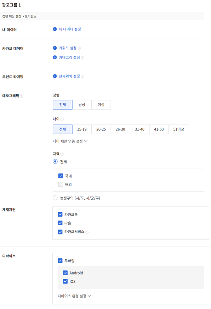The width and height of the screenshot is (211, 309).
Task: Open help icon next to 키워드 설정
Action: coord(79,48)
